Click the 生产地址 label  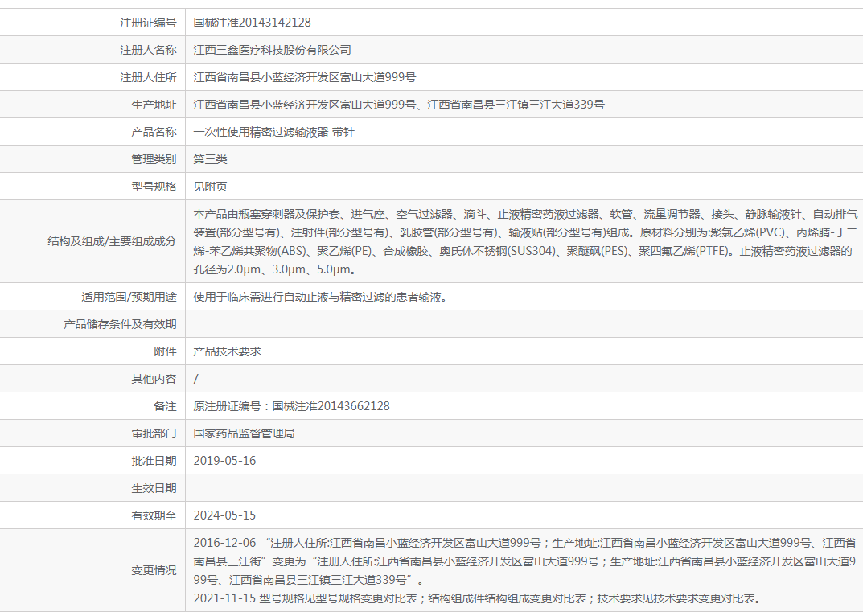click(154, 105)
